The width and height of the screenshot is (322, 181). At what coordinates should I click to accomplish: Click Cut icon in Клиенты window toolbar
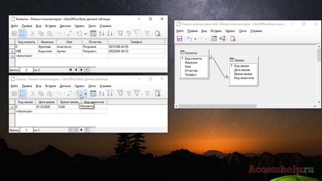tap(32, 34)
